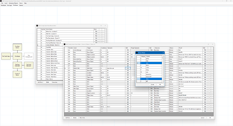Open the 'Verb Word' target dropdown
233x126 pixels.
100,68
